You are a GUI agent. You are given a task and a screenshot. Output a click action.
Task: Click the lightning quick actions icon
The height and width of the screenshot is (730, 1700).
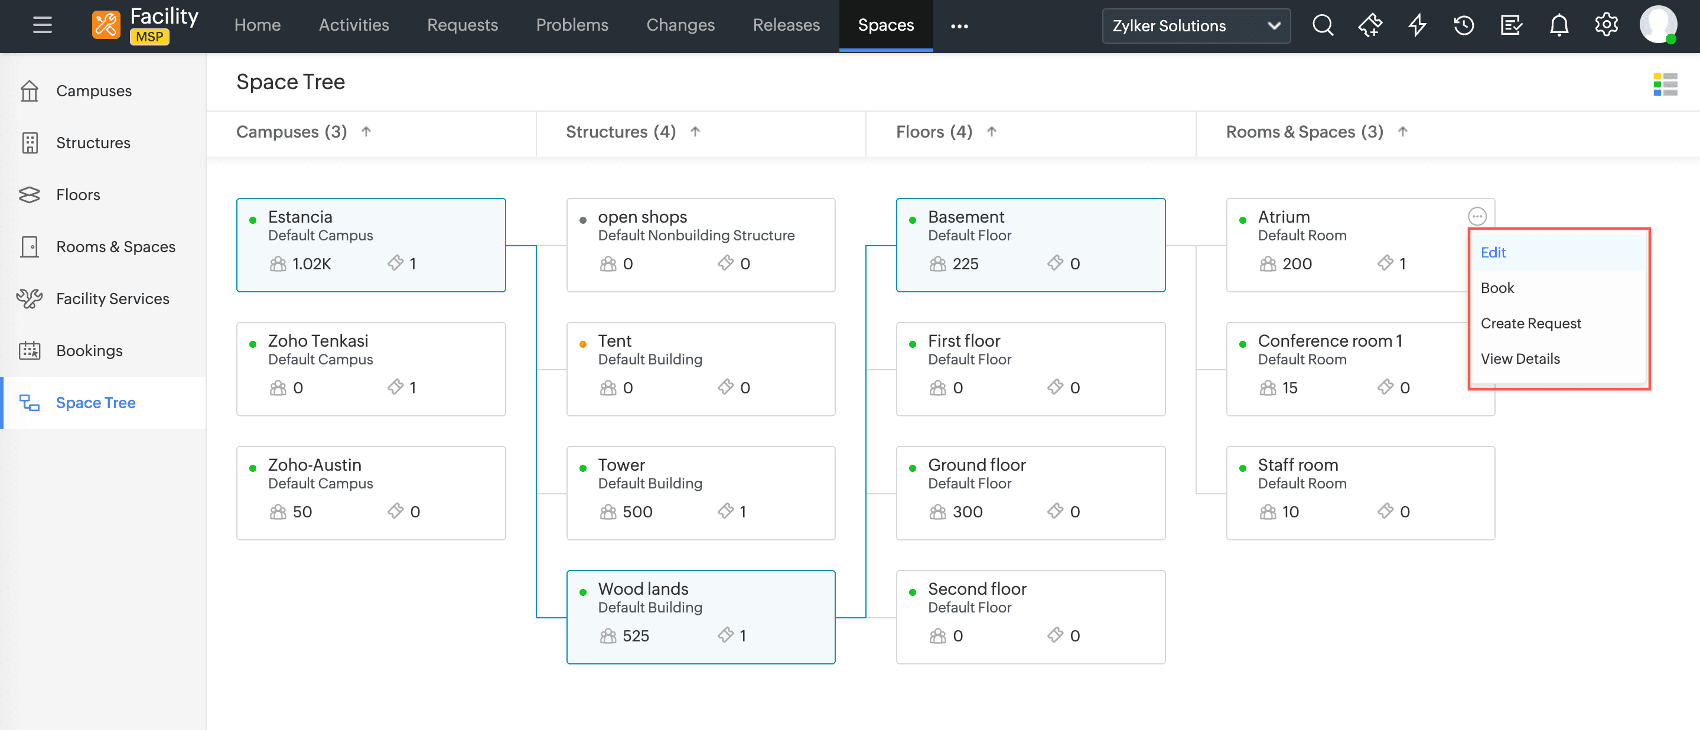1417,25
